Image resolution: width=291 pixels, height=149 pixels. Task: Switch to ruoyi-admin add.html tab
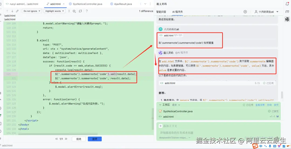[22, 4]
